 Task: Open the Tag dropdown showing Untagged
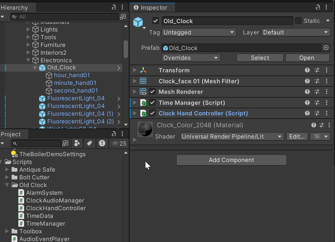(199, 32)
